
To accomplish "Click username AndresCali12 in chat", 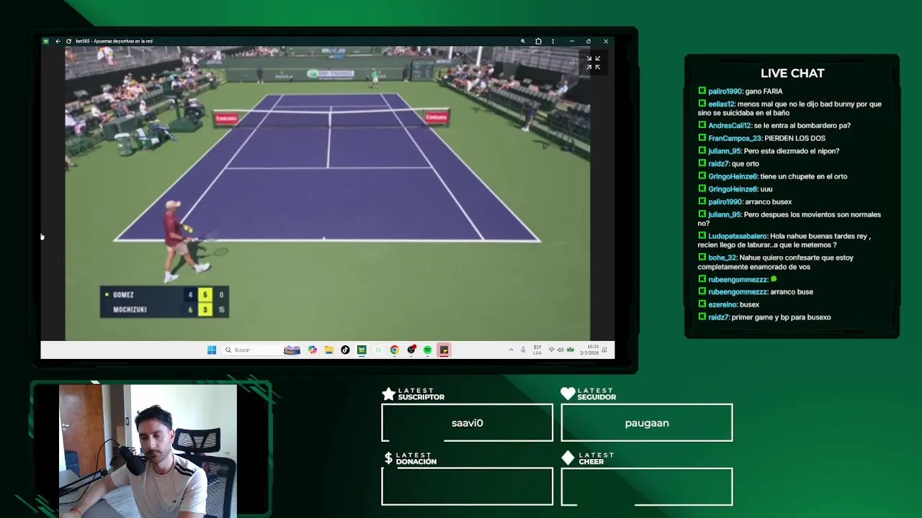I will click(730, 125).
